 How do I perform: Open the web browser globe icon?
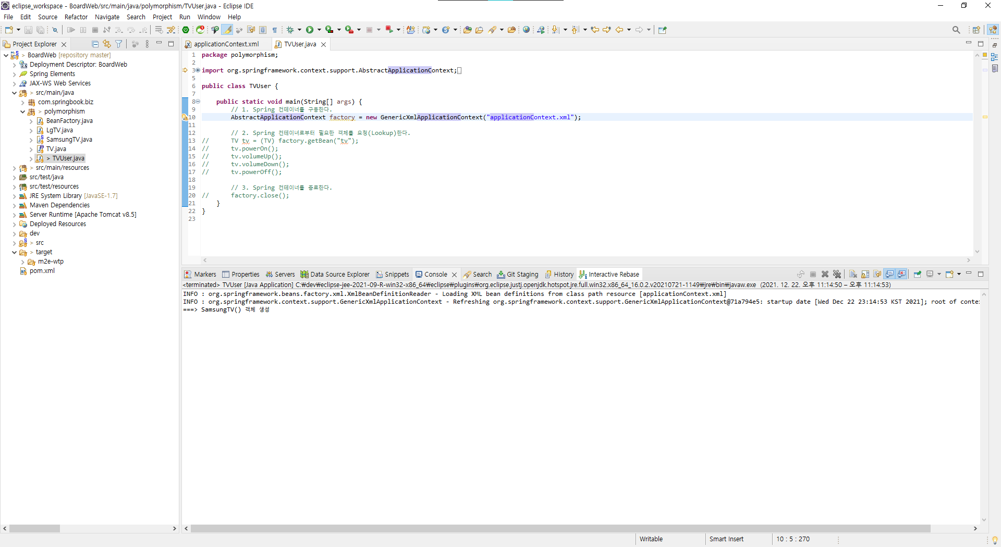(527, 30)
